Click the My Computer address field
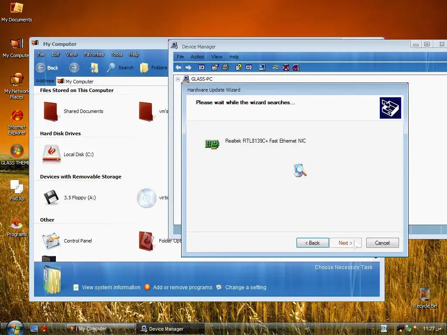The width and height of the screenshot is (447, 335). [x=112, y=82]
